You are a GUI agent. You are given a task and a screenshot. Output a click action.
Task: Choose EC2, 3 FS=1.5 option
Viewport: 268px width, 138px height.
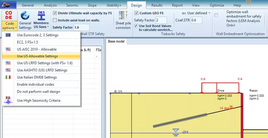(x=41, y=42)
